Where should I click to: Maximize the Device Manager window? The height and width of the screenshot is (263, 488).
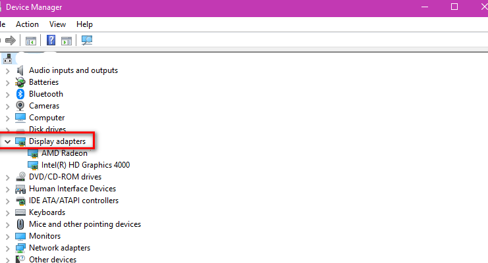454,7
